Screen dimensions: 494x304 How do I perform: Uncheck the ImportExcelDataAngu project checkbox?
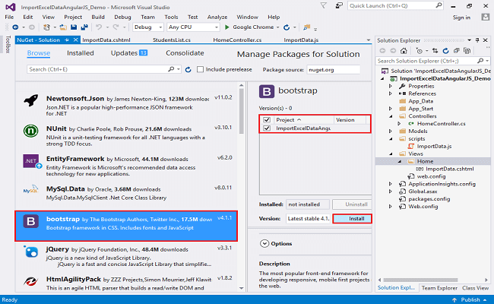267,128
